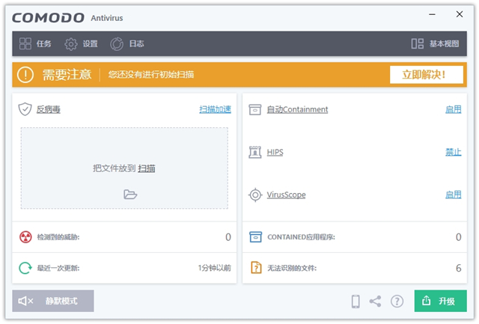This screenshot has height=324, width=479.
Task: Click the VirusScope target icon
Action: point(255,195)
